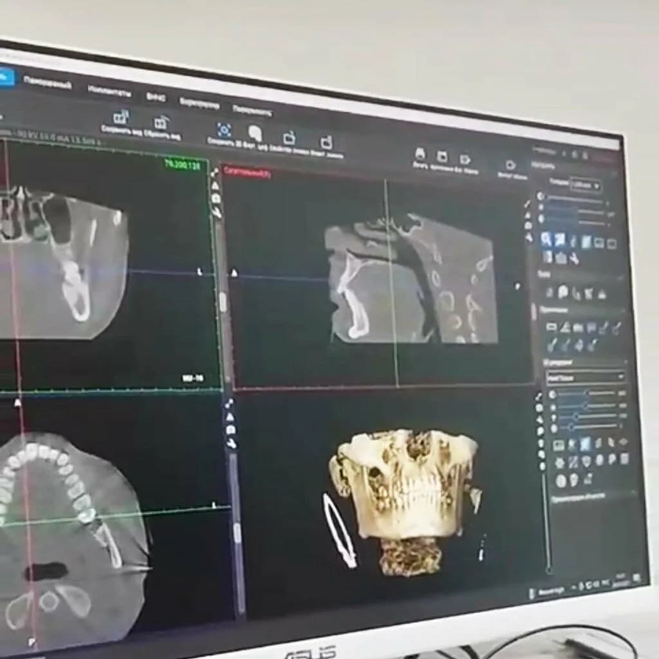Screen dimensions: 659x659
Task: Click the 'Сбросить вид' reset view icon
Action: point(161,123)
